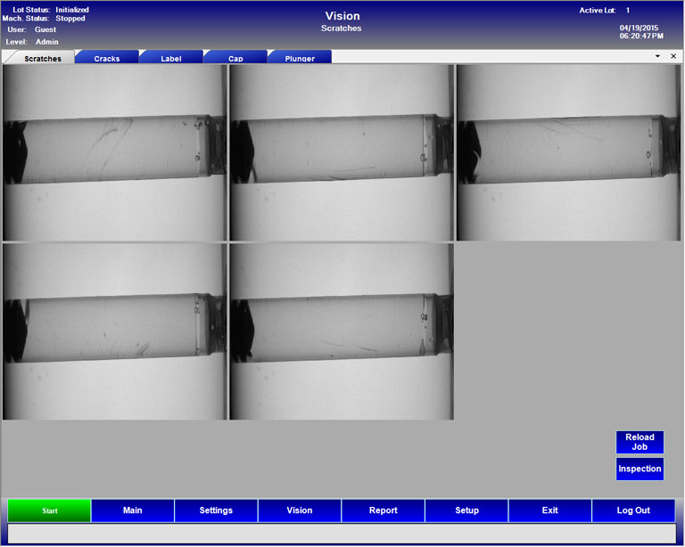Click the Reload Job button
This screenshot has height=547, width=685.
click(640, 442)
